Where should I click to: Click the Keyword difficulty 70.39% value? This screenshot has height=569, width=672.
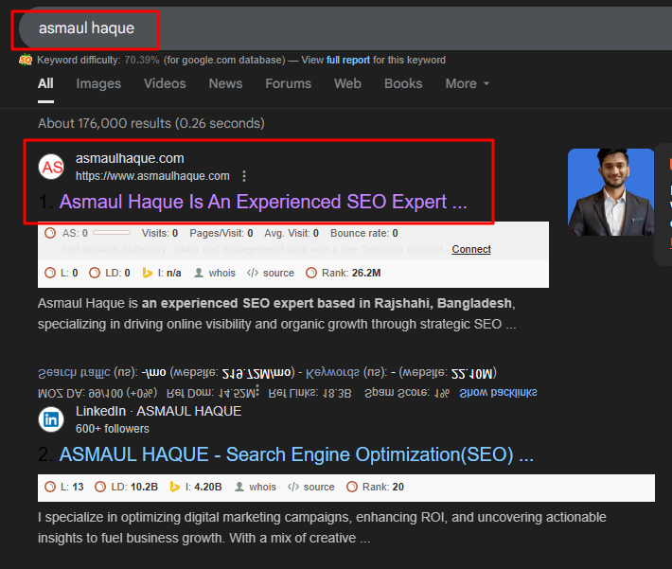click(142, 60)
